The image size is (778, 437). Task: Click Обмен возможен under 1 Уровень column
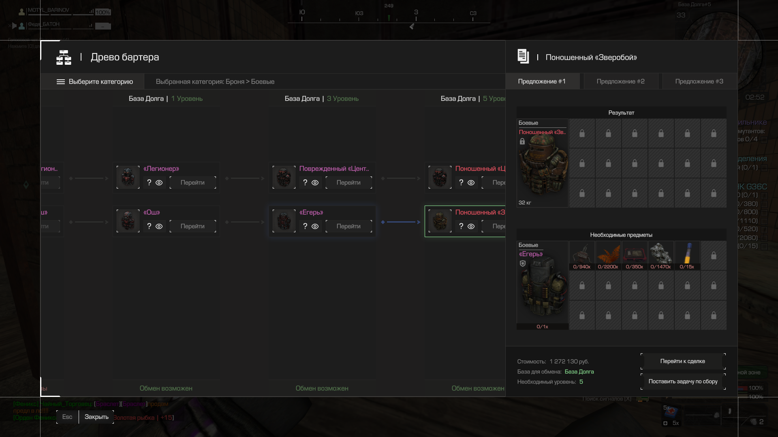[x=166, y=388]
